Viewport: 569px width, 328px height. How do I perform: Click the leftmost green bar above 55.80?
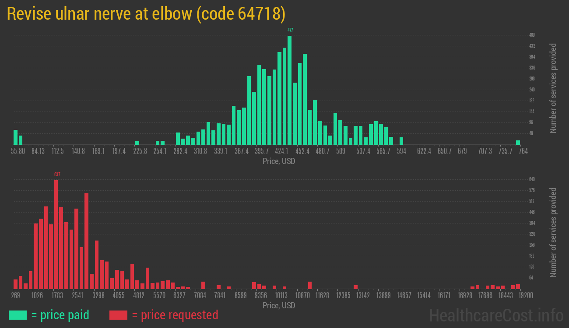pos(16,137)
